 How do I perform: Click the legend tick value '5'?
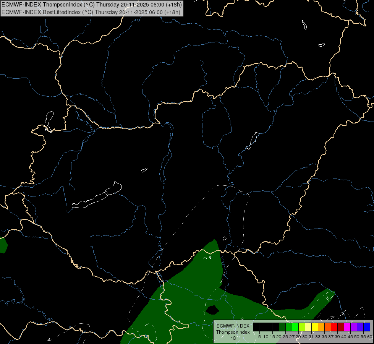[259, 337]
